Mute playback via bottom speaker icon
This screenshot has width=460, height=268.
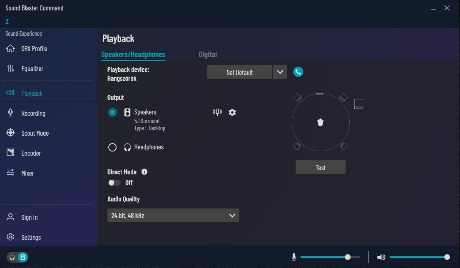(x=381, y=257)
